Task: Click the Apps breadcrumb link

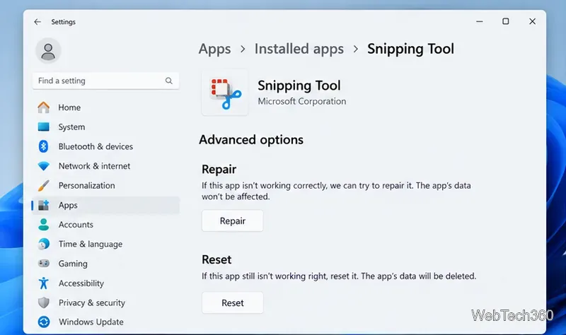Action: [x=215, y=49]
